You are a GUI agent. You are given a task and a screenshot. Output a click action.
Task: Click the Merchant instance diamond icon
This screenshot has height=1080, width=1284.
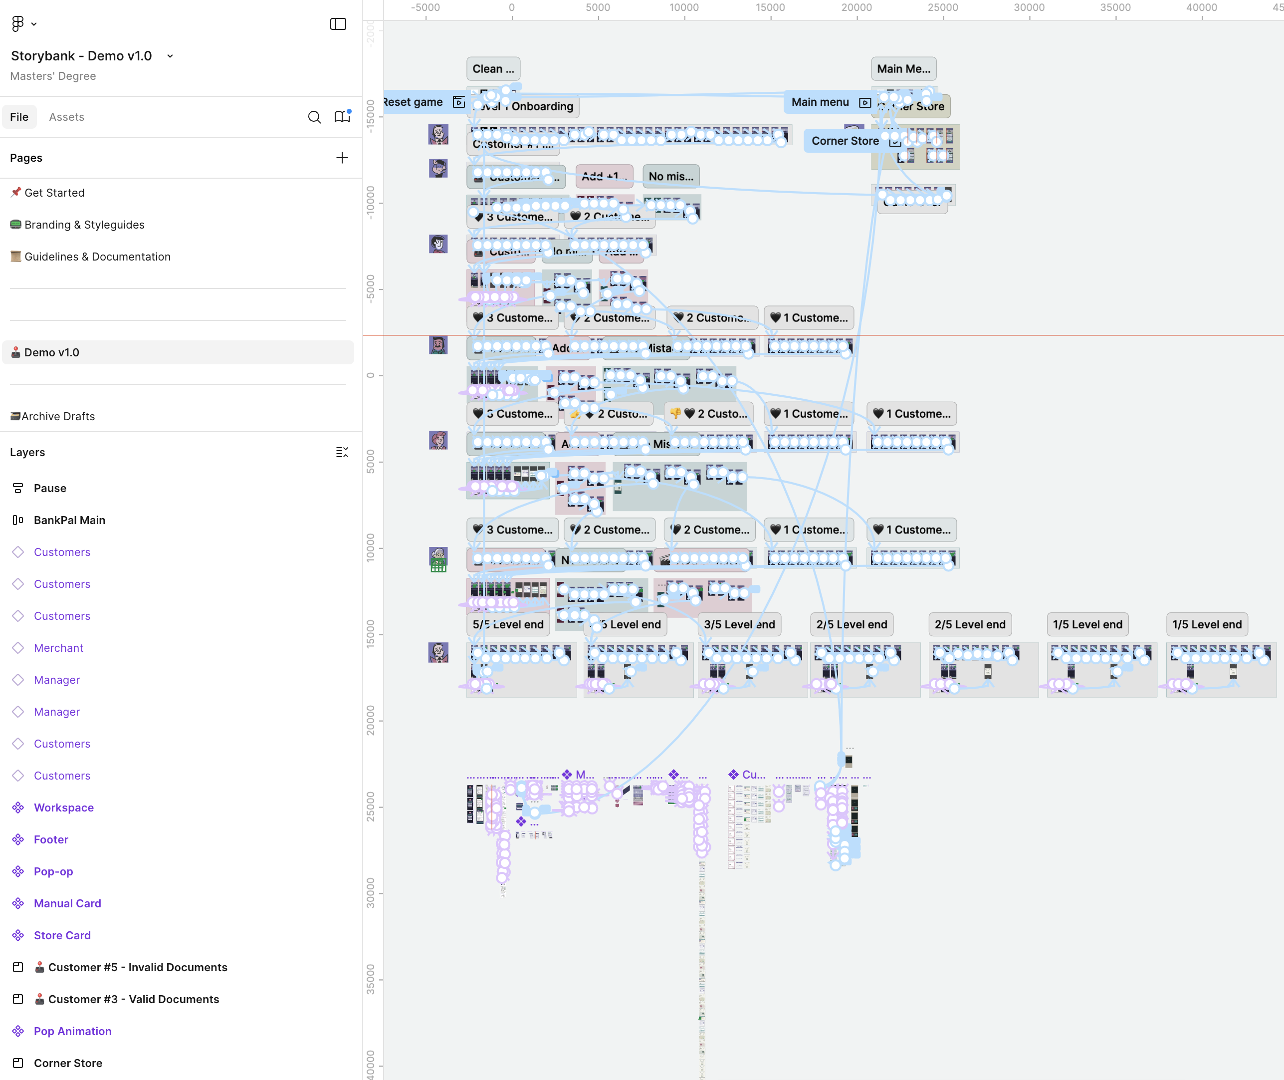coord(18,648)
